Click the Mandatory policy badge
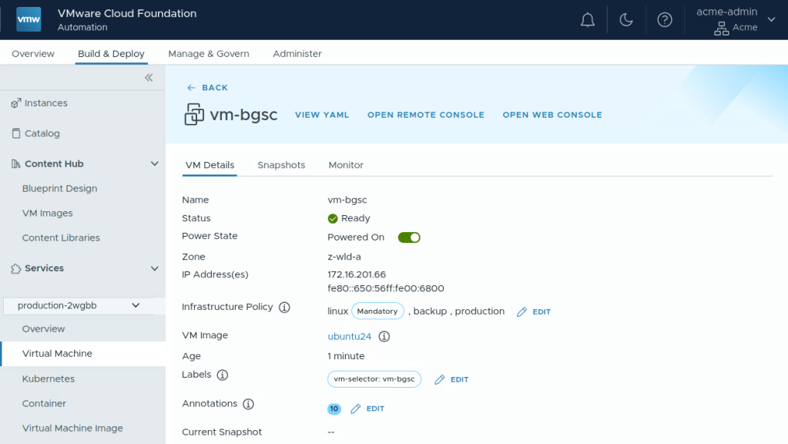Screen dimensions: 788x444 pyautogui.click(x=377, y=311)
